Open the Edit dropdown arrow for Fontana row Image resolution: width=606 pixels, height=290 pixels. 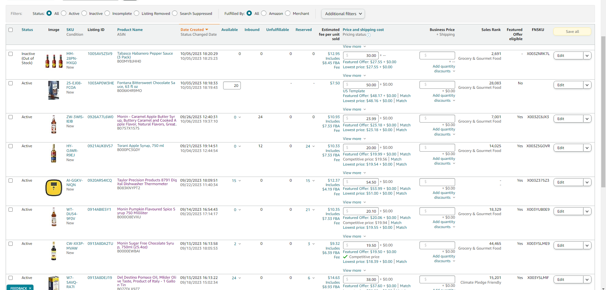click(587, 85)
